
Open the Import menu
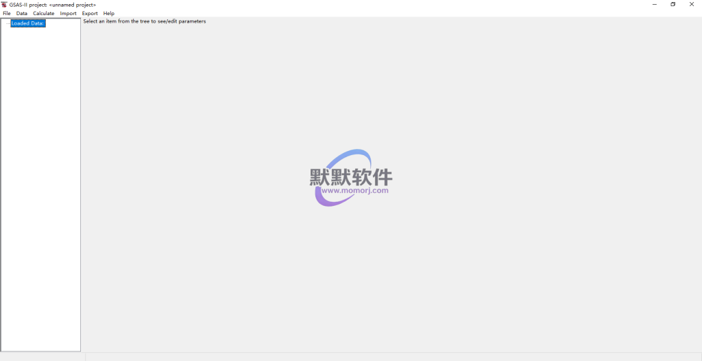click(68, 13)
